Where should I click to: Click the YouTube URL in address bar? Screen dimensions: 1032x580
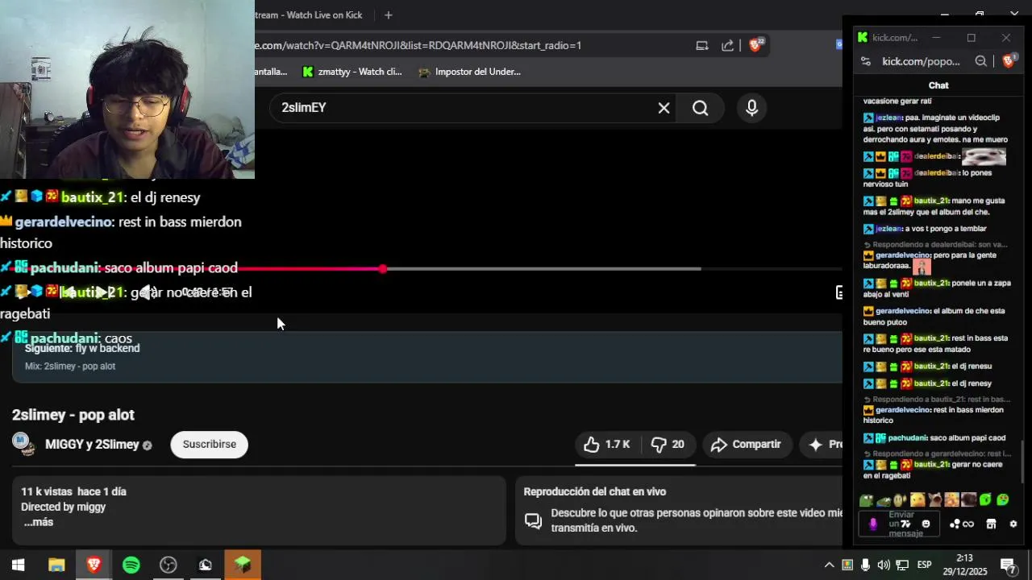point(418,46)
